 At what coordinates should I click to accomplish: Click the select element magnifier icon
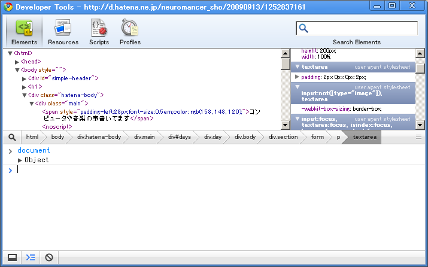tap(12, 137)
